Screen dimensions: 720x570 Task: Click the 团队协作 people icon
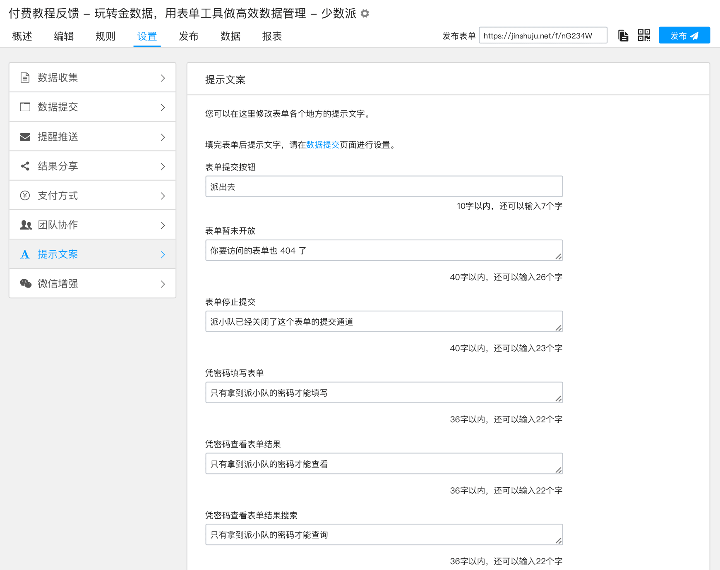26,225
